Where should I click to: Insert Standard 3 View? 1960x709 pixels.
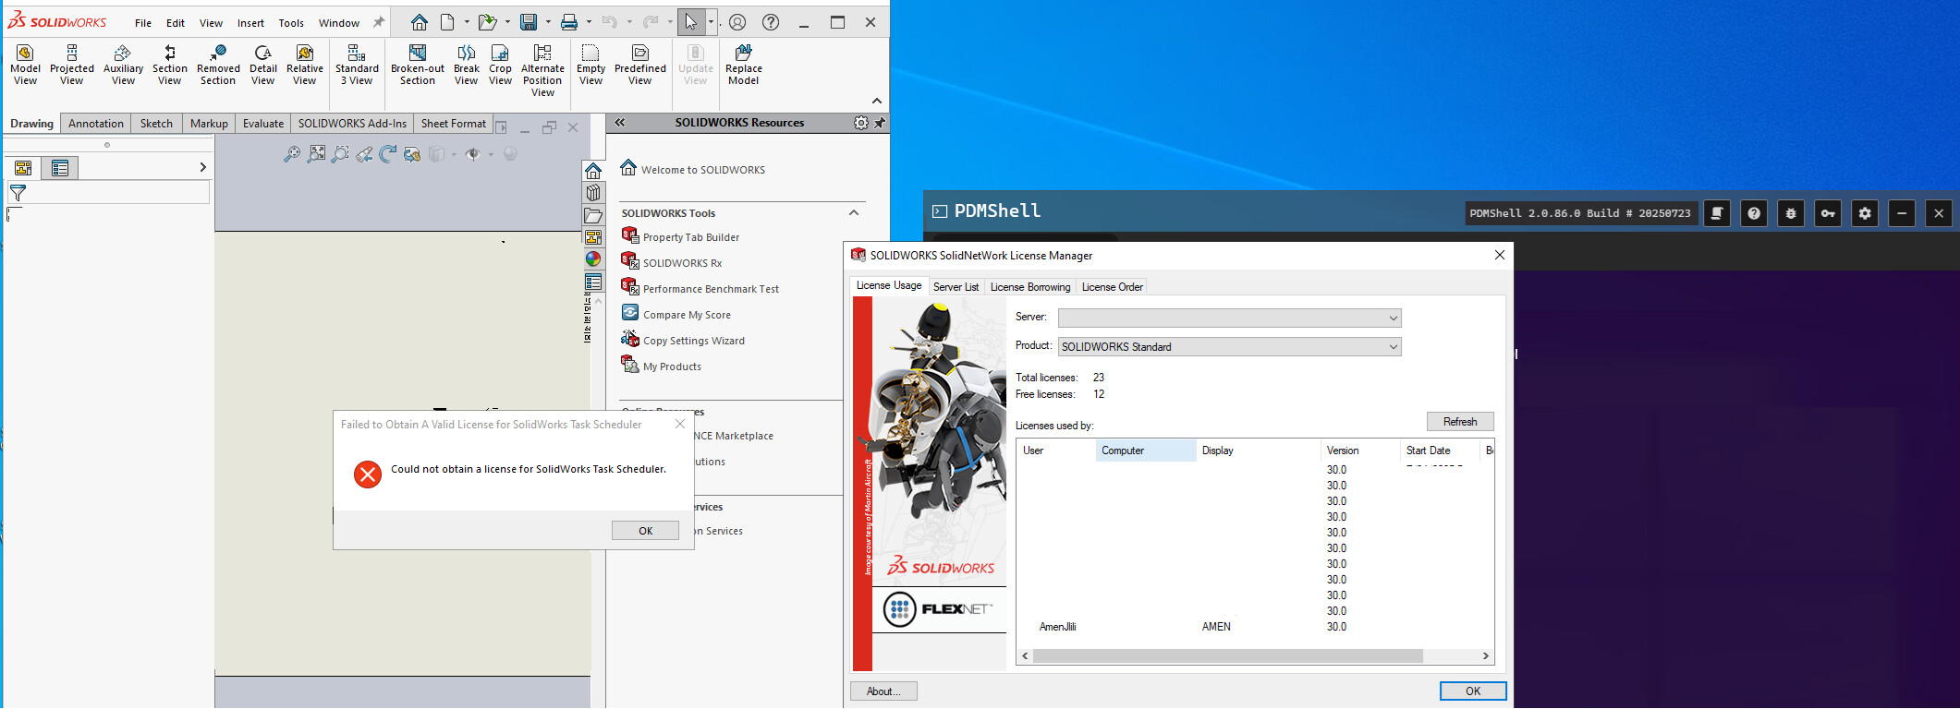(x=357, y=65)
